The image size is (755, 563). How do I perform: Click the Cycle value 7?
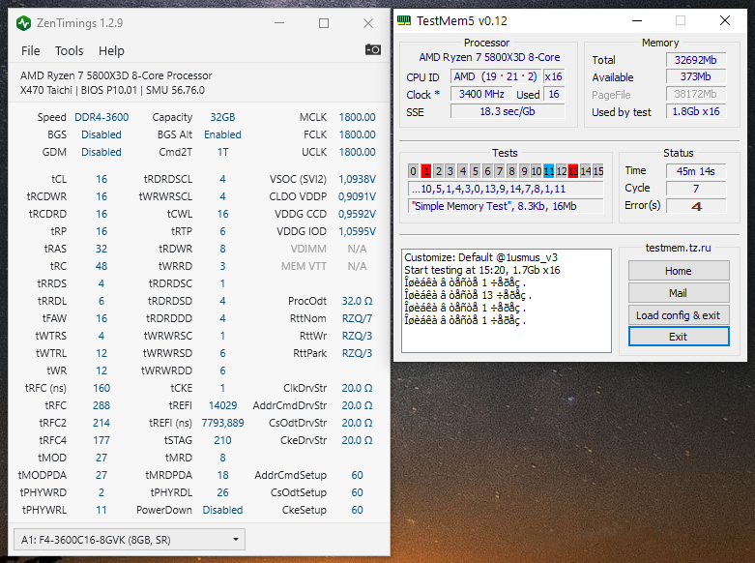coord(696,189)
